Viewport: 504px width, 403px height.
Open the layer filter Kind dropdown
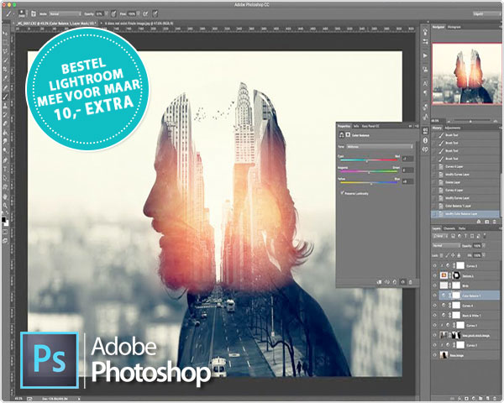pos(440,236)
